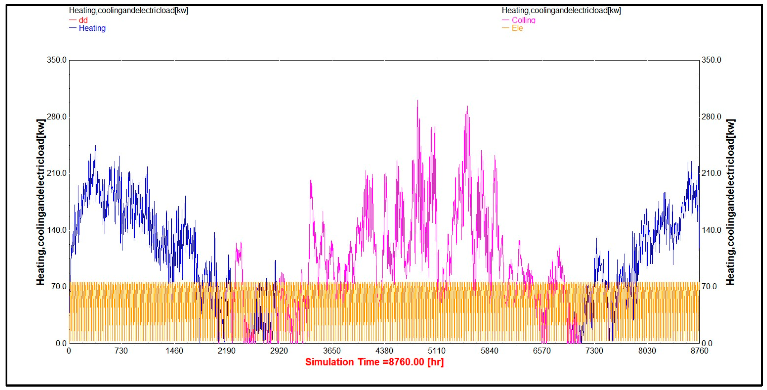Click the top-right legend title text

pos(561,10)
